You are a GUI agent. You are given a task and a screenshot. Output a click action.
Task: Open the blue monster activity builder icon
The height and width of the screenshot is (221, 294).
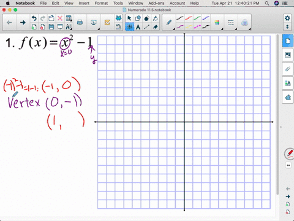tap(118, 18)
